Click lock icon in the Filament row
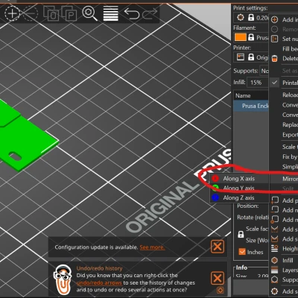 [251, 37]
